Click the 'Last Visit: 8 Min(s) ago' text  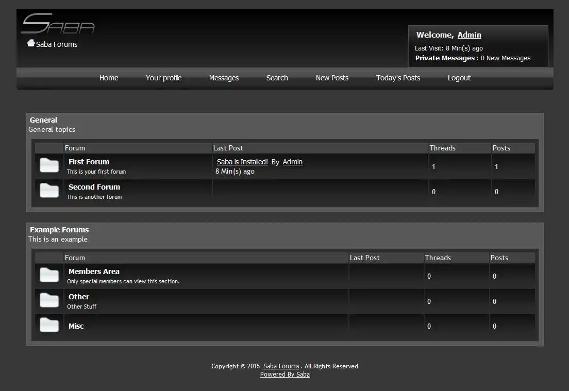(x=449, y=48)
